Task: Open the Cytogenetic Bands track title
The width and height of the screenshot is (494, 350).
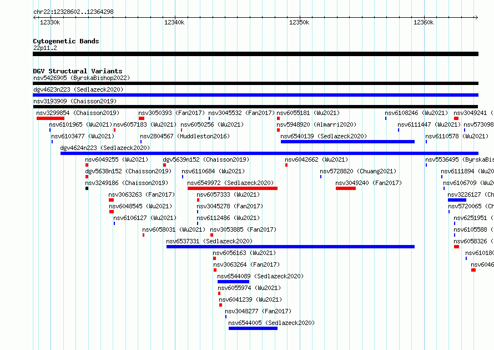Action: tap(66, 41)
